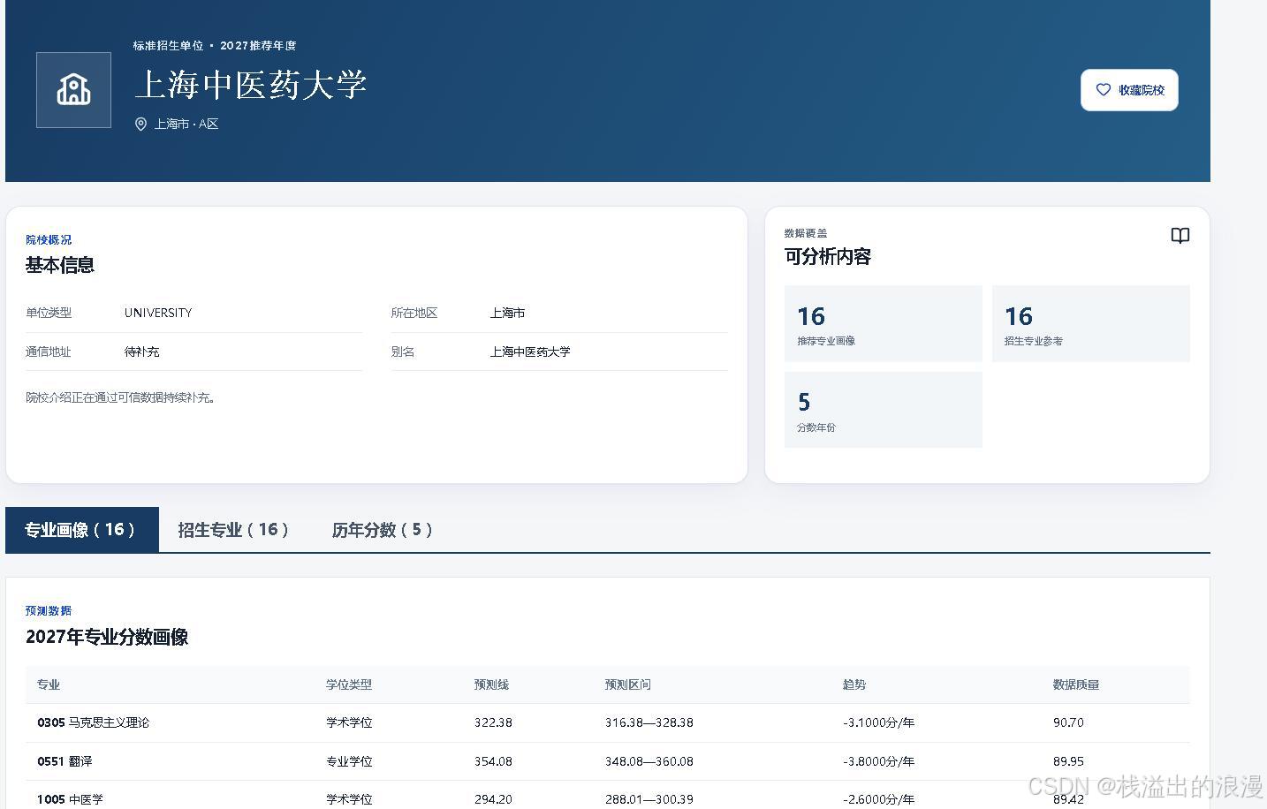Click the UNIVERSITY unit type value
Screen dimensions: 1267x809
click(x=158, y=313)
